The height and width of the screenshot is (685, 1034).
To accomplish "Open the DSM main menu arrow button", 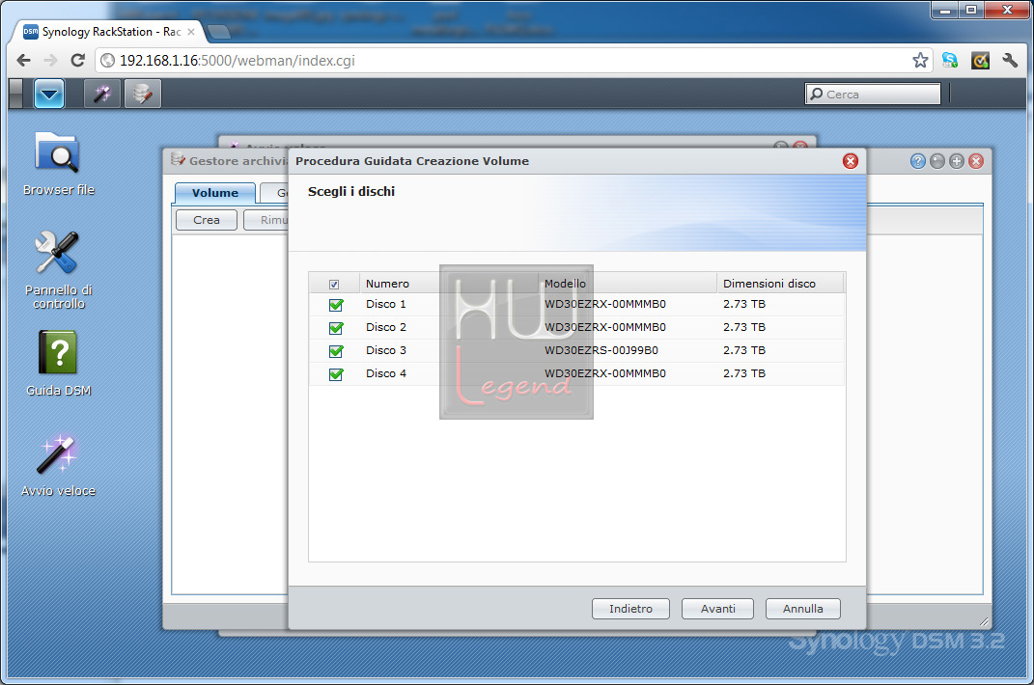I will tap(49, 94).
